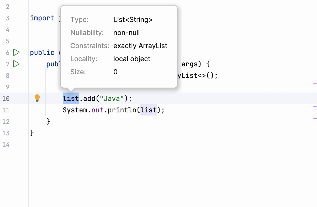Click the local object locality value
317x207 pixels.
coord(132,59)
